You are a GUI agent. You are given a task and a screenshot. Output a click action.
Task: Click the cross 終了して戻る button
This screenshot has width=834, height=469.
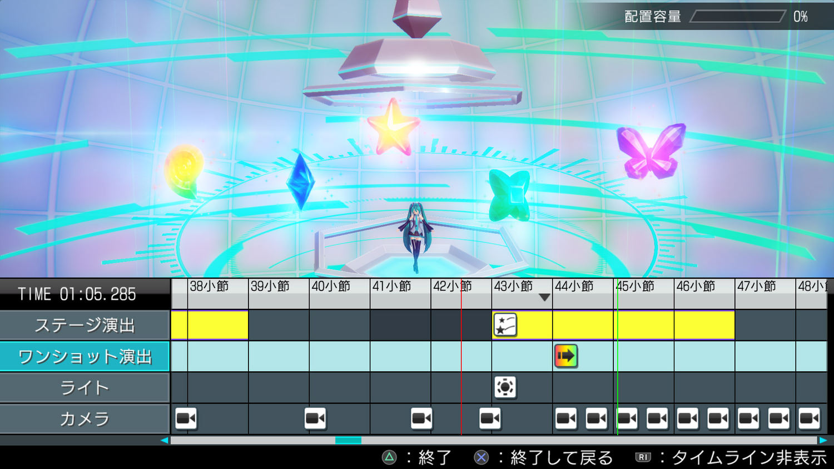pyautogui.click(x=543, y=457)
